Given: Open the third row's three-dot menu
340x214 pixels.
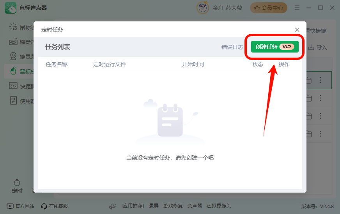Looking at the screenshot, I should pyautogui.click(x=321, y=116).
